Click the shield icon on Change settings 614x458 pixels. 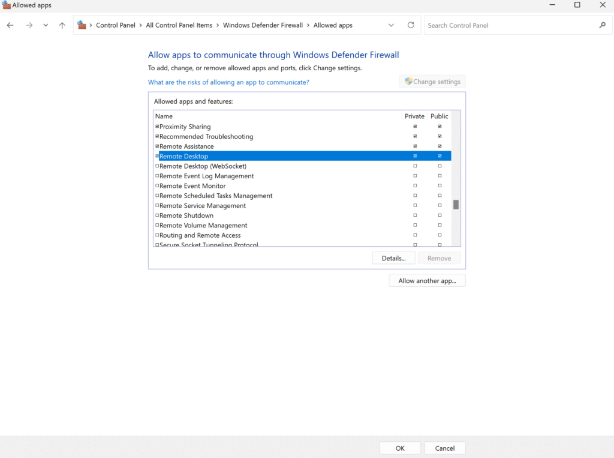tap(408, 81)
